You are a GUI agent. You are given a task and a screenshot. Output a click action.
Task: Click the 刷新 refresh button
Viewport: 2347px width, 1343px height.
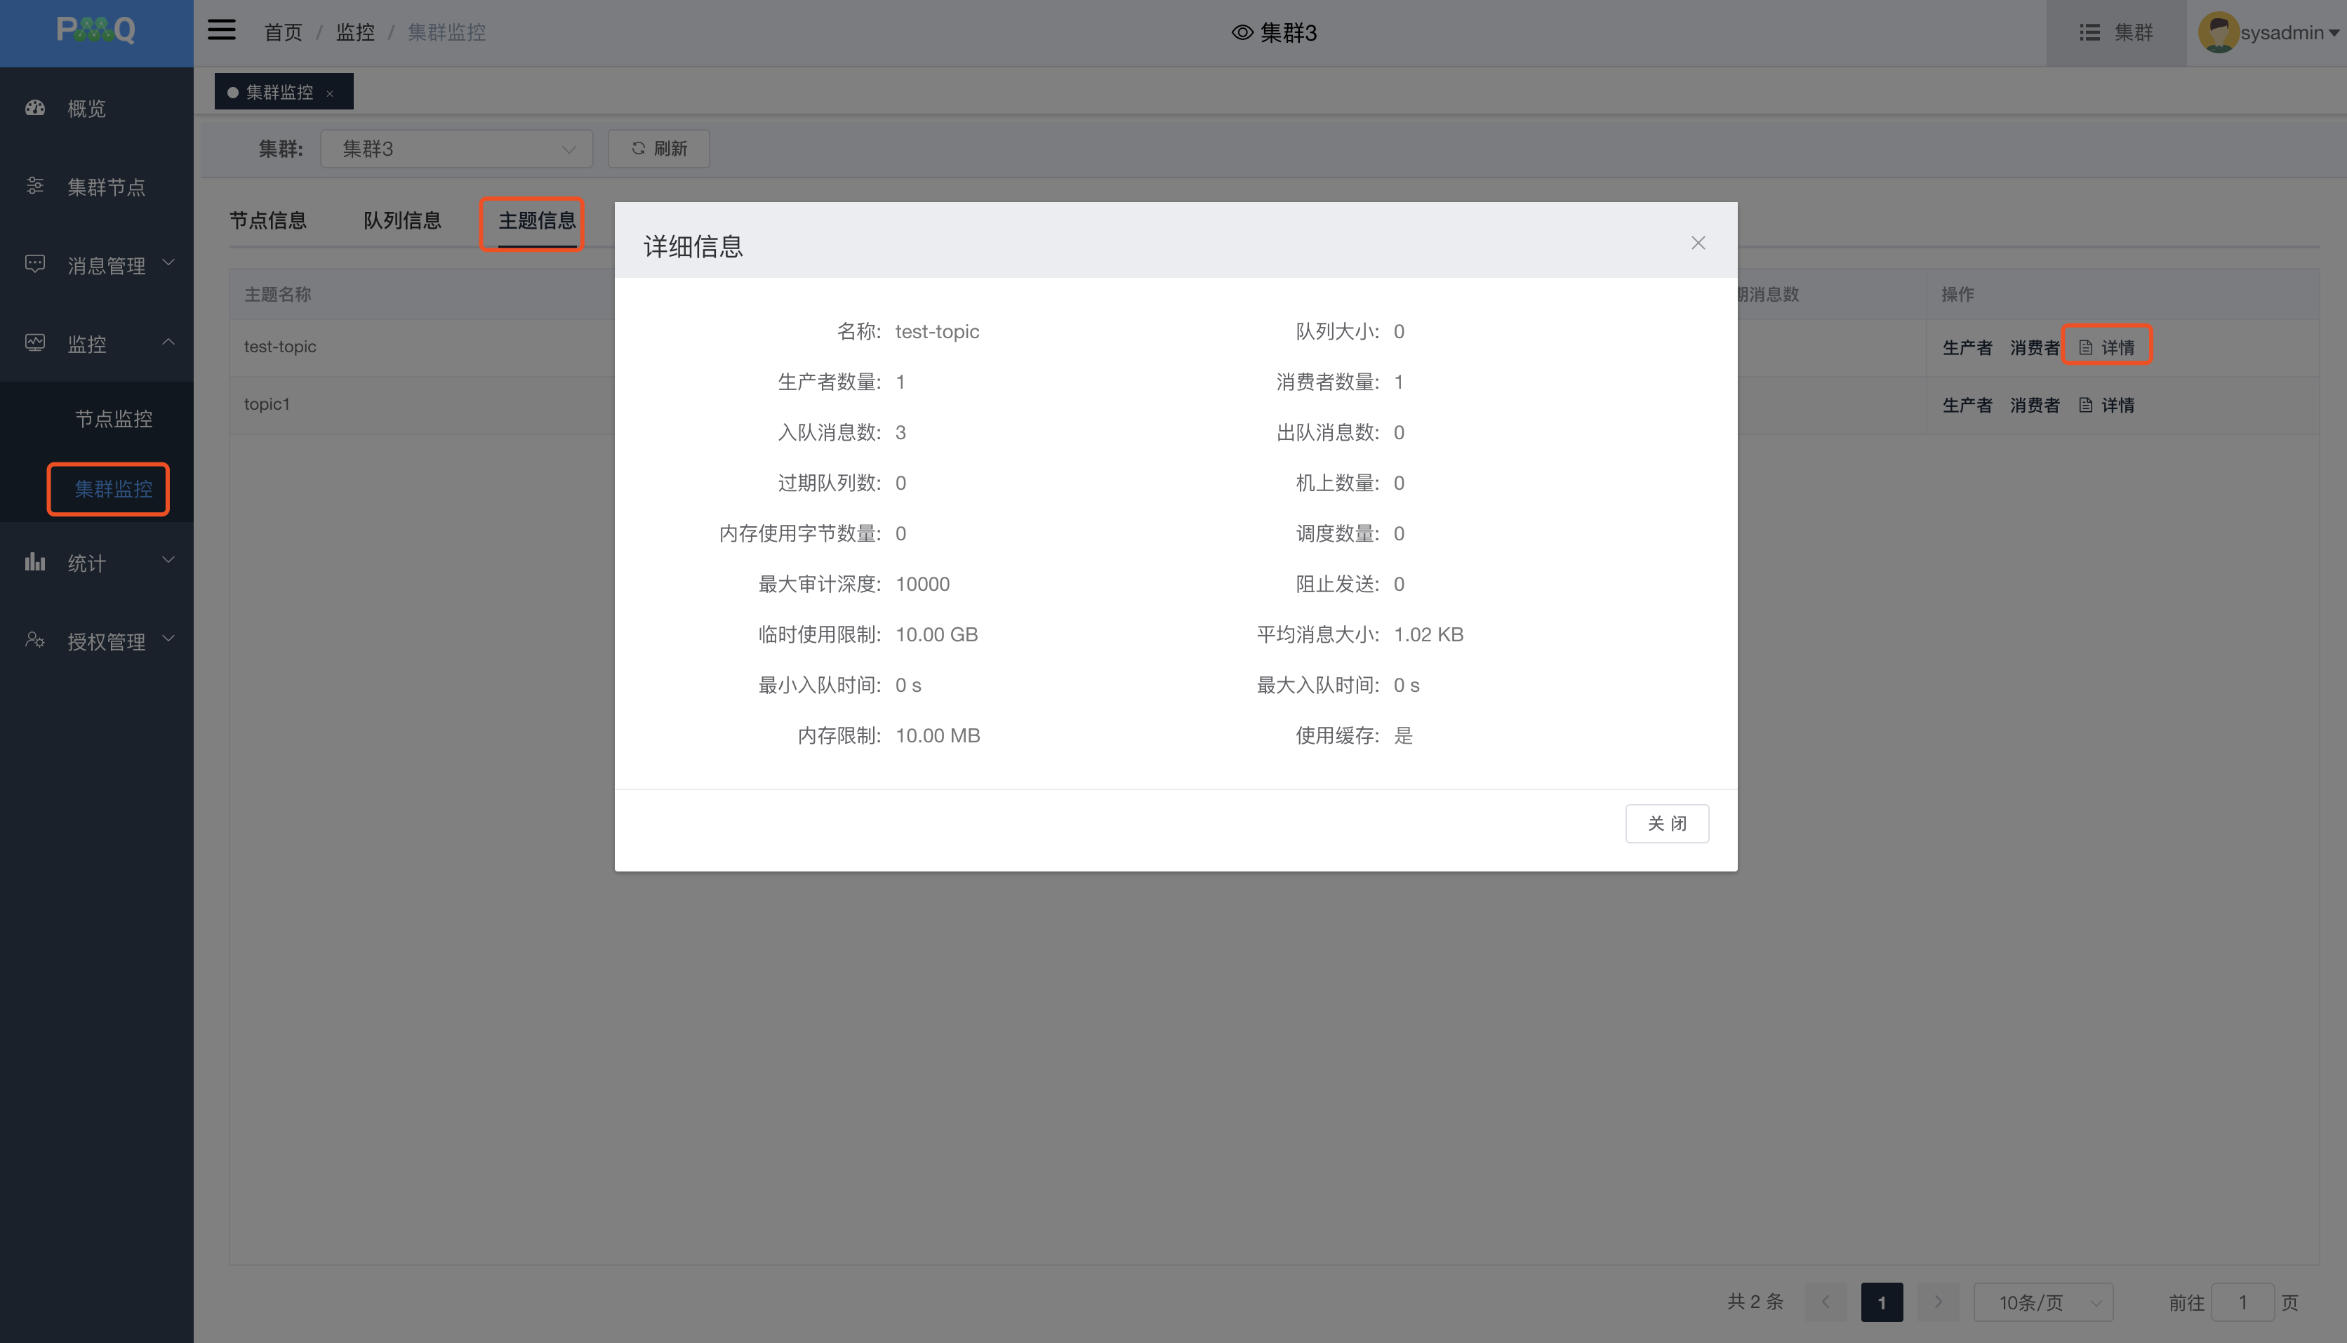tap(659, 149)
